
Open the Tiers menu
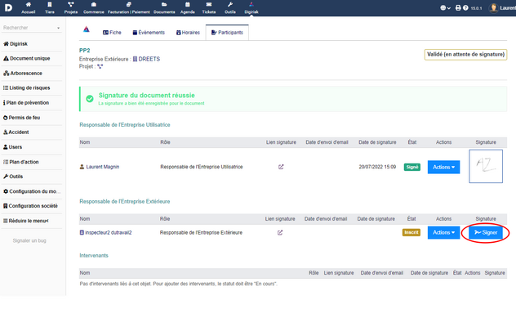(x=50, y=8)
